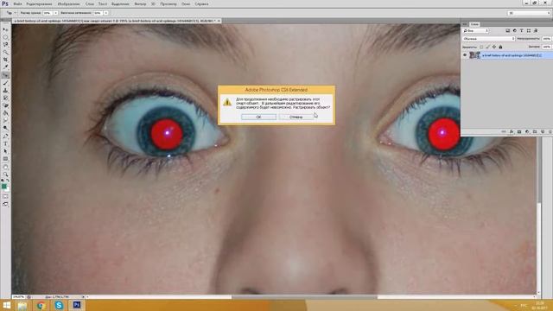Click Отмена in rasterize dialog
The width and height of the screenshot is (553, 311).
[296, 117]
